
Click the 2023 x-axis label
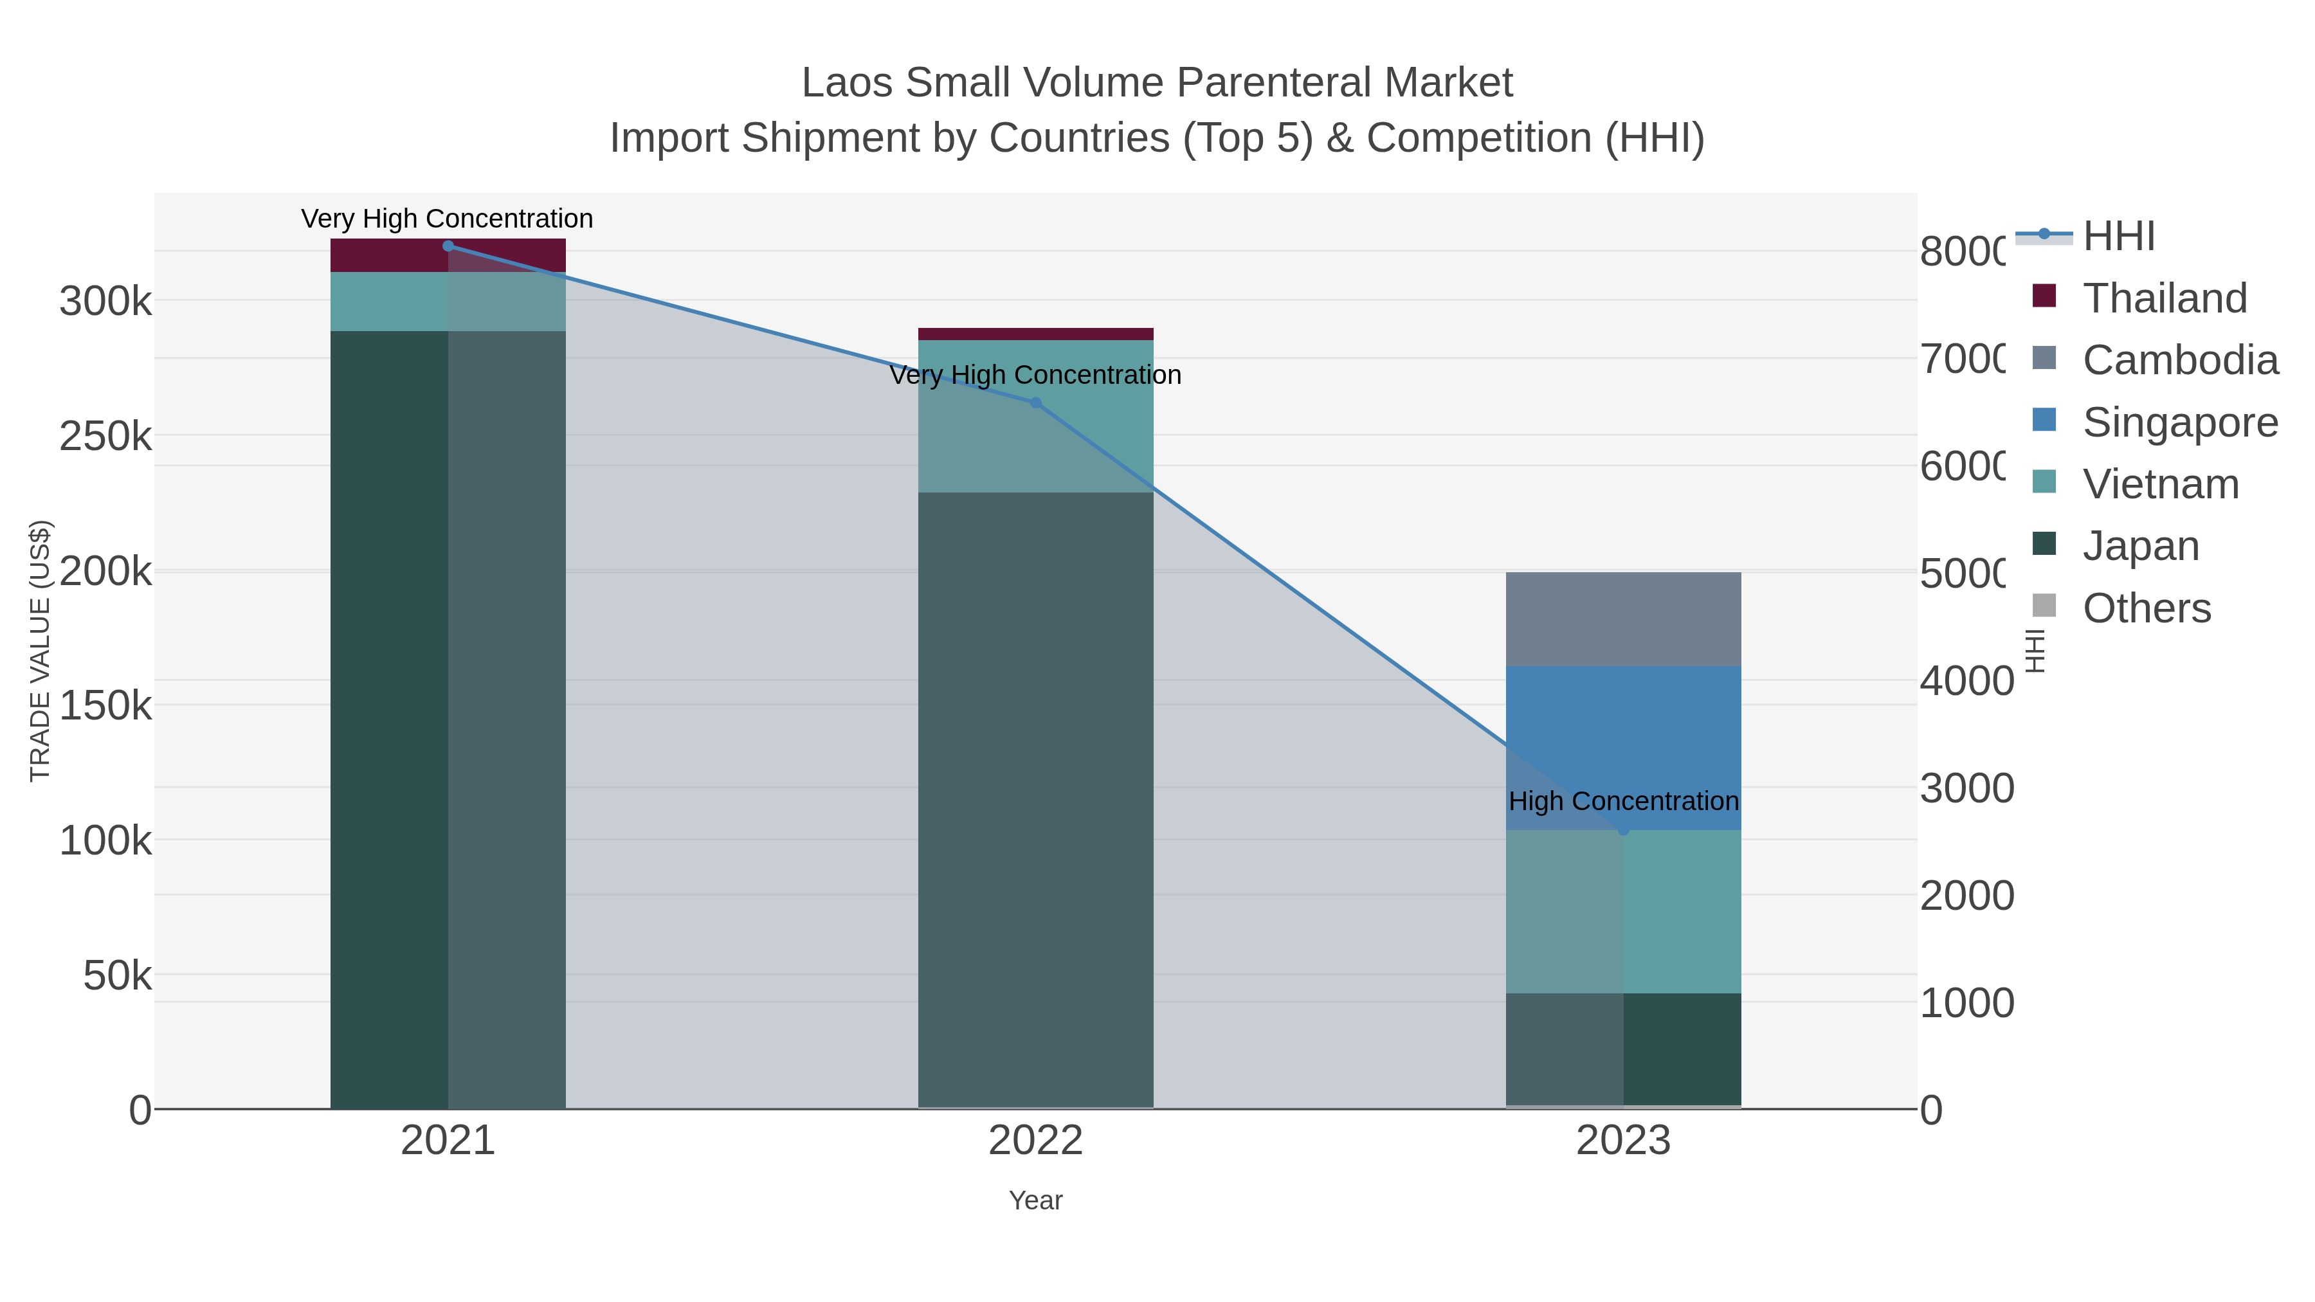click(1623, 1141)
